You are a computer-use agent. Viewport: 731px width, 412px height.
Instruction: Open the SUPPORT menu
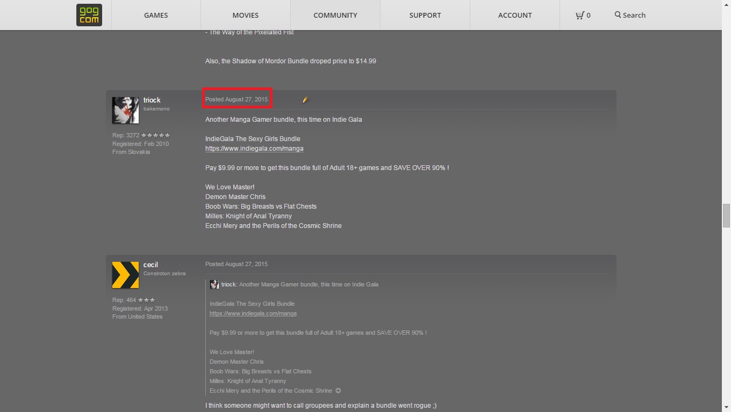point(425,15)
